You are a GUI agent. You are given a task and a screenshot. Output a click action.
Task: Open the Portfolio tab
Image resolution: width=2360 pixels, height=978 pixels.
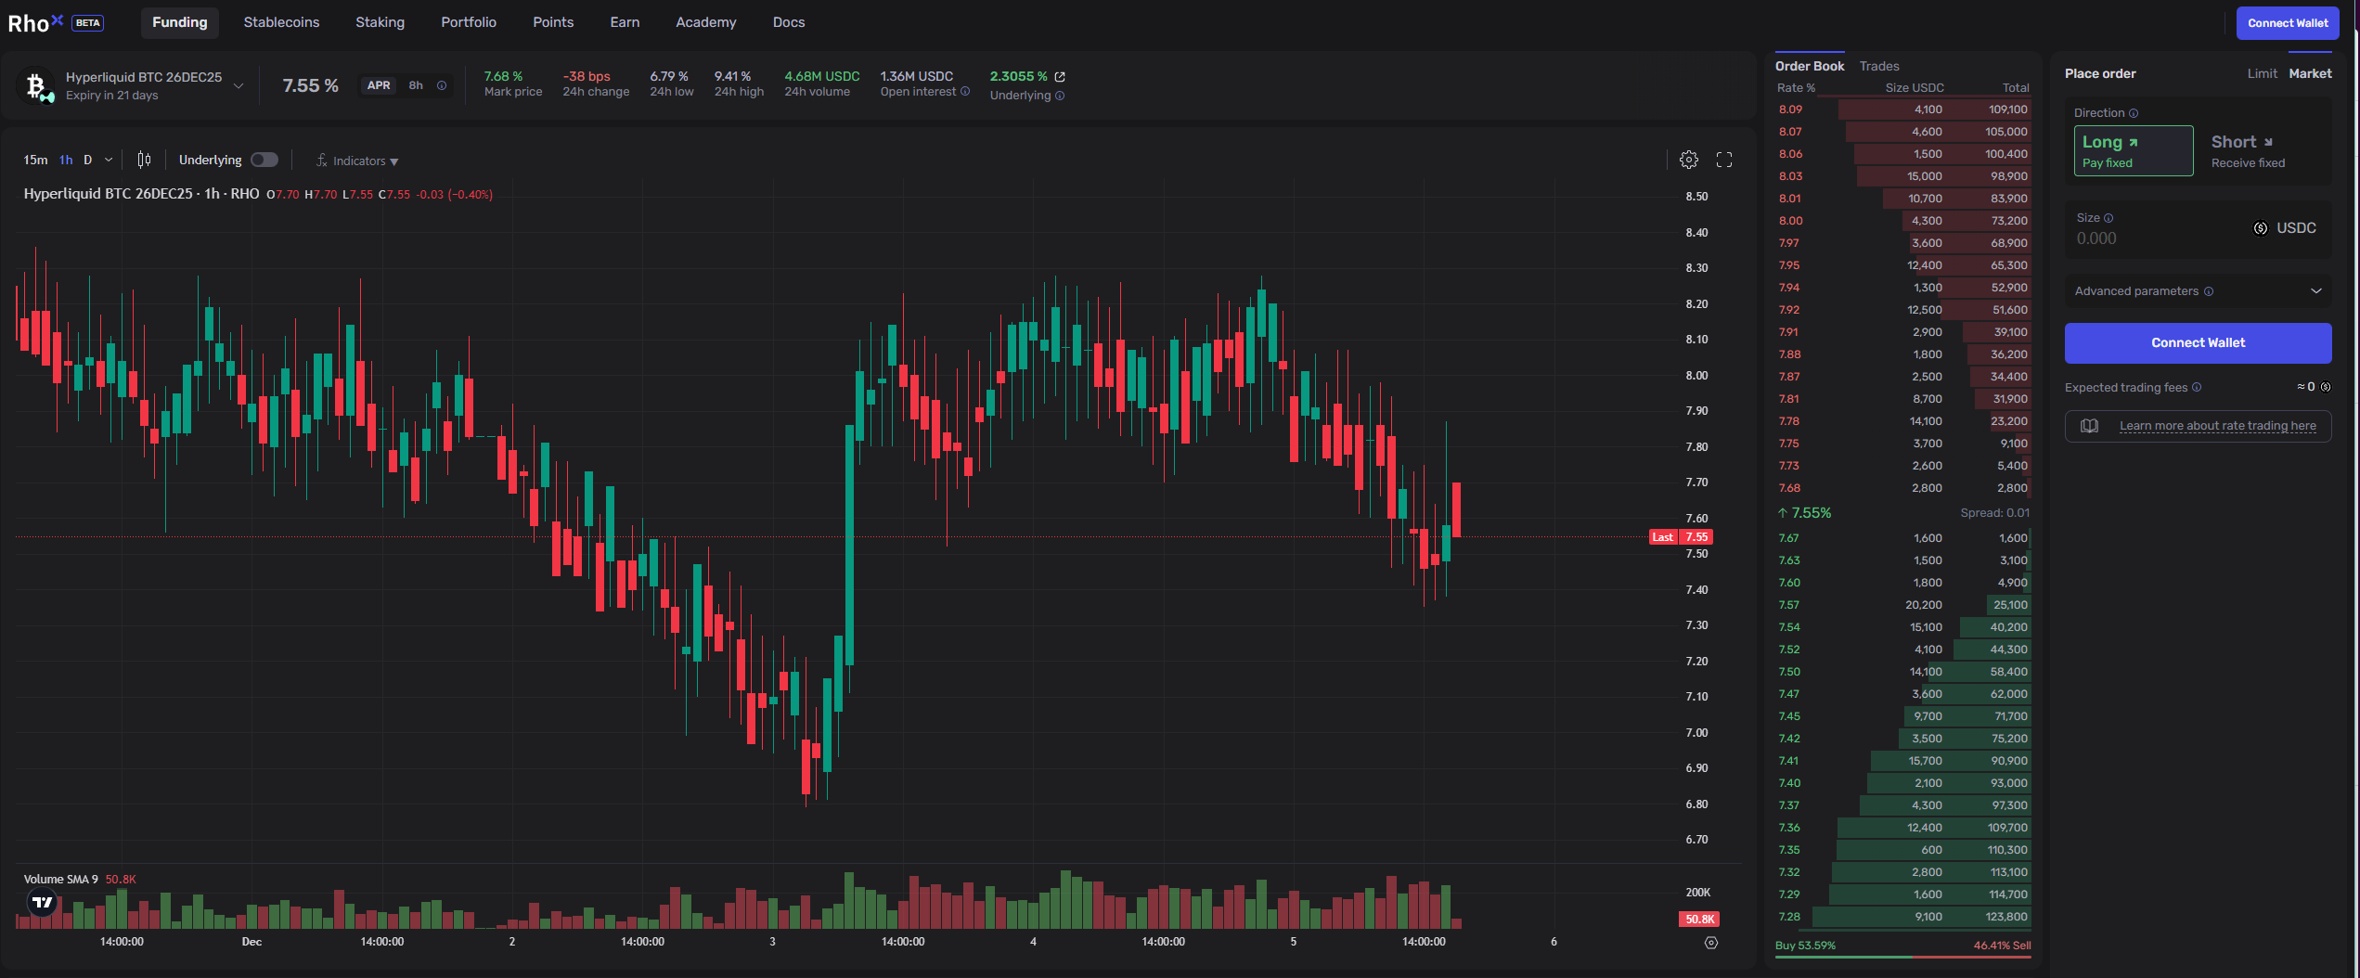pos(469,22)
